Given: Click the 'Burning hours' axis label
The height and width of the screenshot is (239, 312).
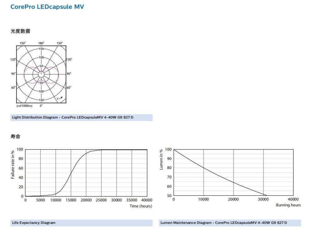Looking at the screenshot, I should tap(288, 205).
